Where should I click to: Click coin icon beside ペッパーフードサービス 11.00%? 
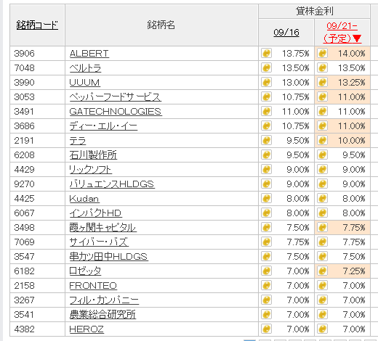(322, 96)
